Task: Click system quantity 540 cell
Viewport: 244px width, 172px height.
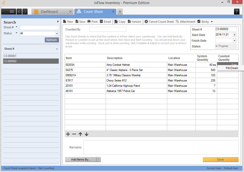Action: pyautogui.click(x=206, y=70)
